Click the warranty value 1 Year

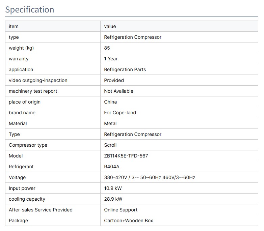pyautogui.click(x=111, y=59)
